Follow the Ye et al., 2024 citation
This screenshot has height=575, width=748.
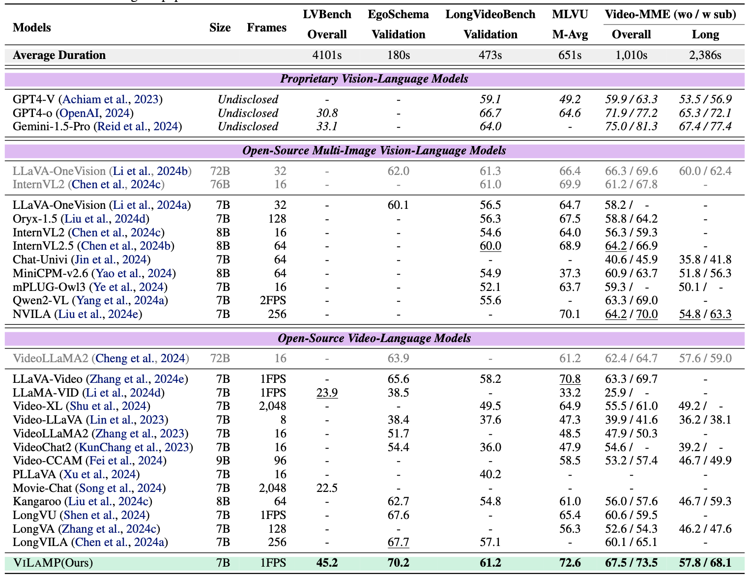click(128, 287)
